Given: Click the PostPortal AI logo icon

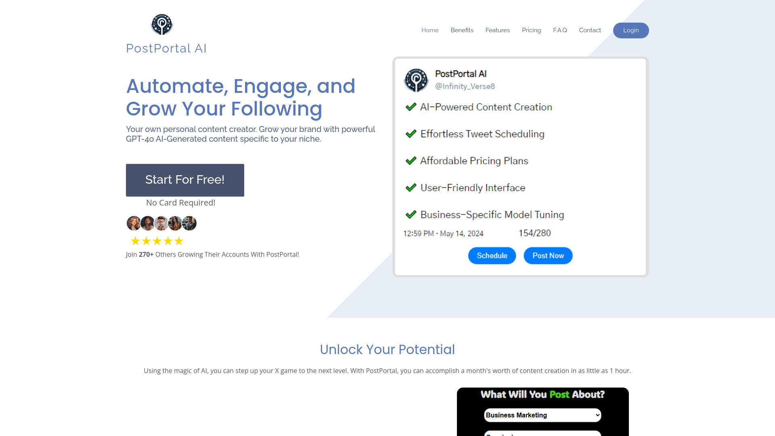Looking at the screenshot, I should 162,25.
